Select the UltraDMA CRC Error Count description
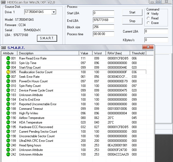The image size is (173, 162). (36, 141)
